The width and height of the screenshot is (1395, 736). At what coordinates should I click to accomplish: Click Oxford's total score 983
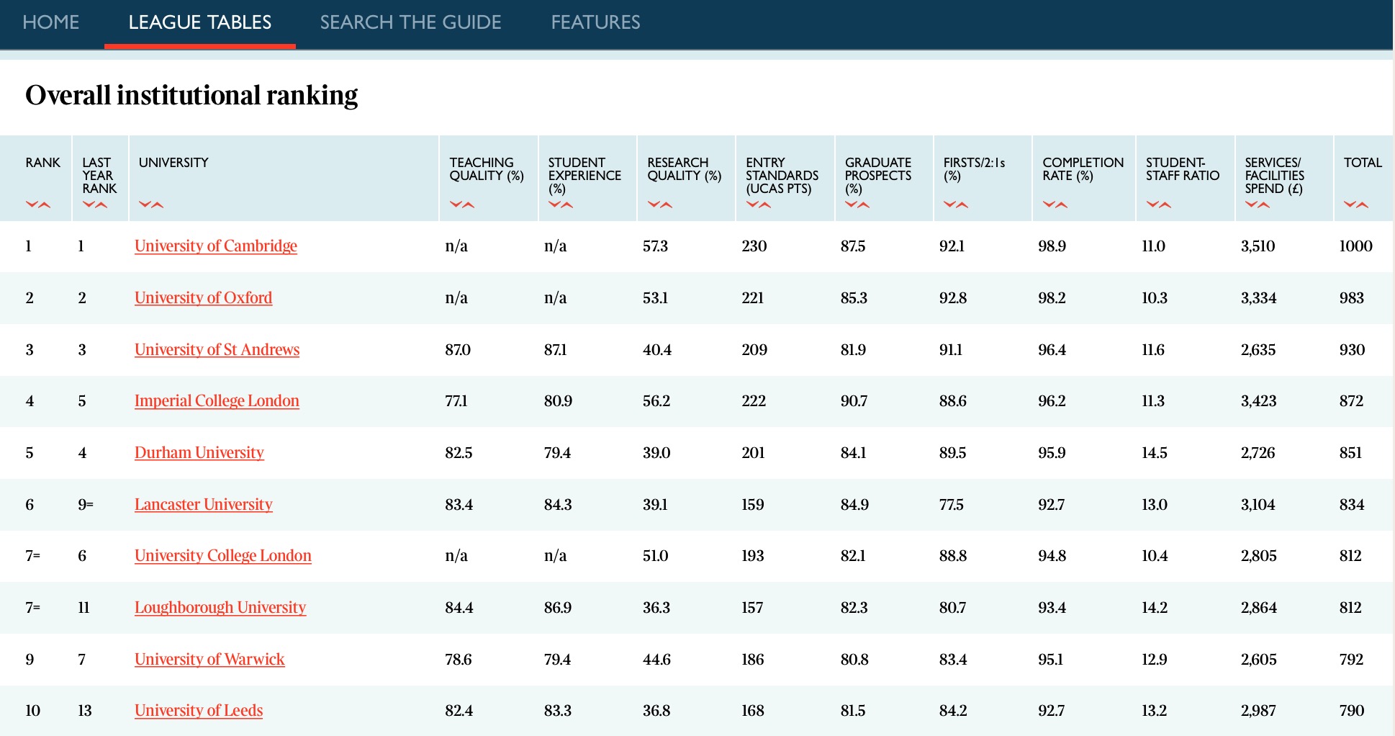pos(1352,298)
